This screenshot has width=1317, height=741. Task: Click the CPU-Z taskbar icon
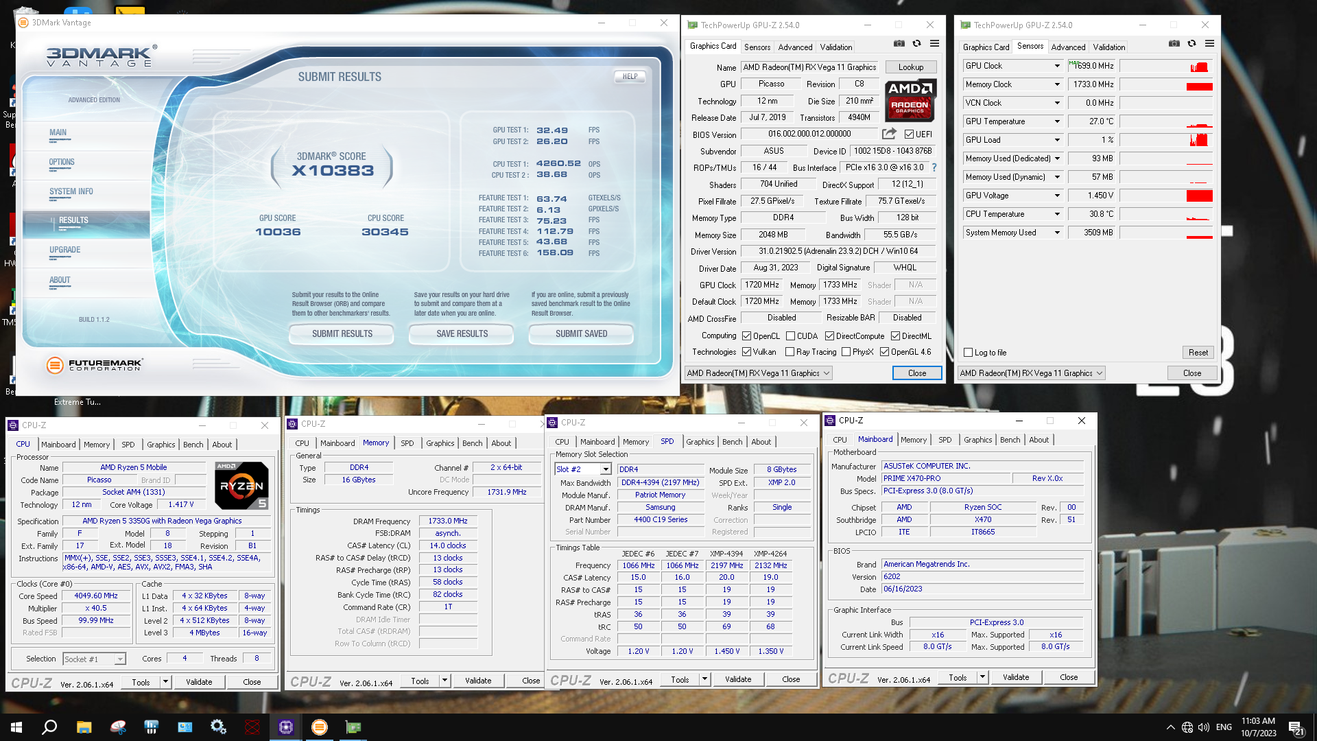click(286, 727)
